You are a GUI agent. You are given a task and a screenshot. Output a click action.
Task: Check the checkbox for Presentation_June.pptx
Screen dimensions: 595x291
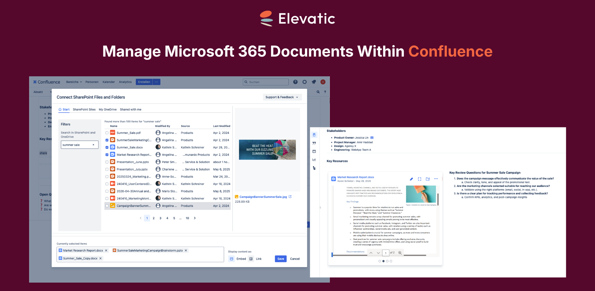(107, 162)
